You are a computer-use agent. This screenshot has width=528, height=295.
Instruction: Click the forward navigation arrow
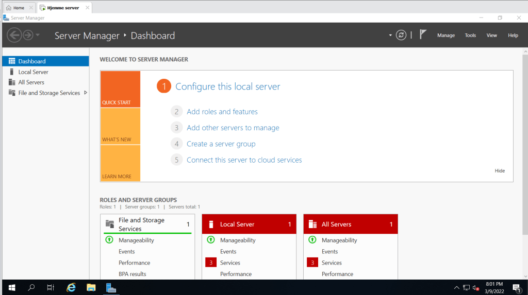28,35
